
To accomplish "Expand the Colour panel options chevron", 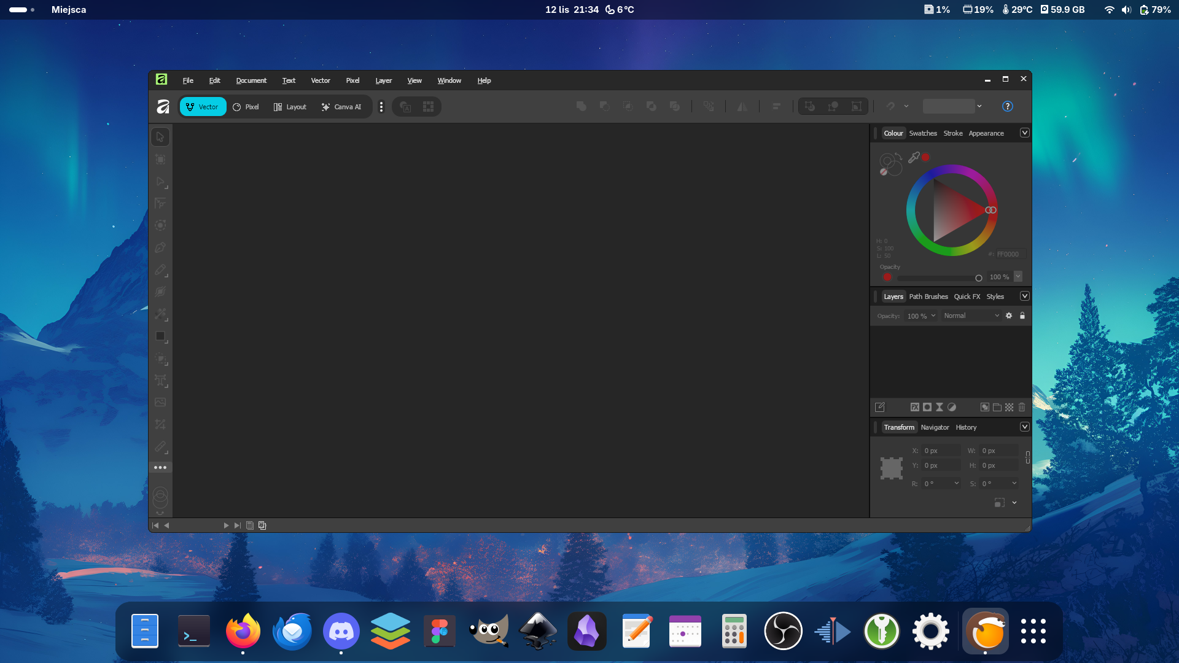I will (1024, 133).
